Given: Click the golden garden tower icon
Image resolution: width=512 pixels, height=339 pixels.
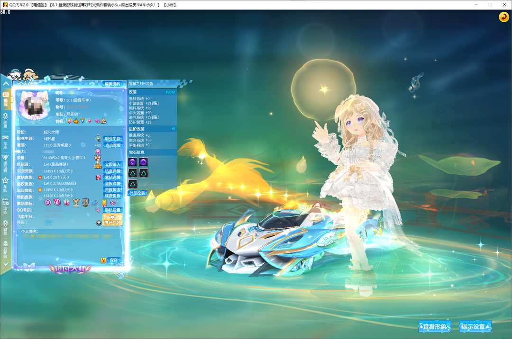Looking at the screenshot, I should (98, 165).
